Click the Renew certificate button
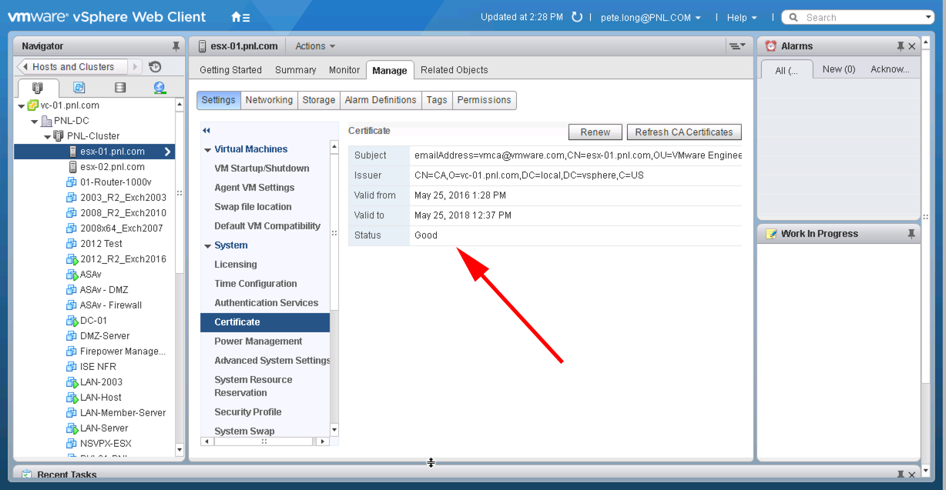 coord(595,132)
